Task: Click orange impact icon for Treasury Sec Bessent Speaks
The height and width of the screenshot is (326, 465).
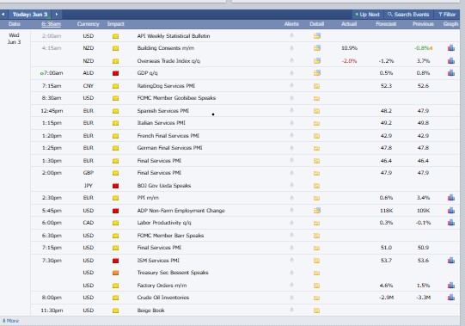Action: click(x=116, y=273)
